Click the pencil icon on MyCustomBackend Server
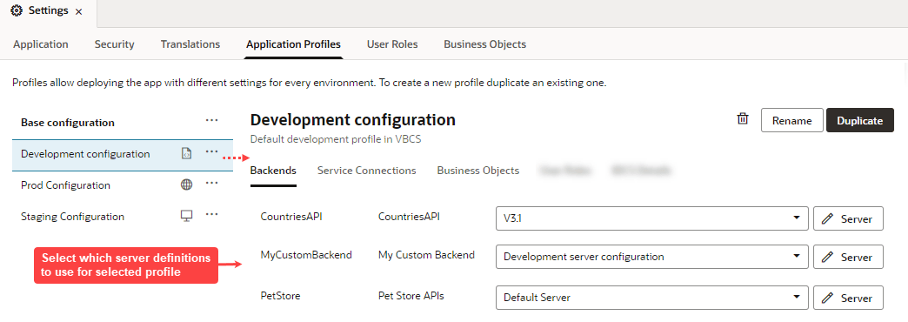This screenshot has width=908, height=322. [x=827, y=257]
